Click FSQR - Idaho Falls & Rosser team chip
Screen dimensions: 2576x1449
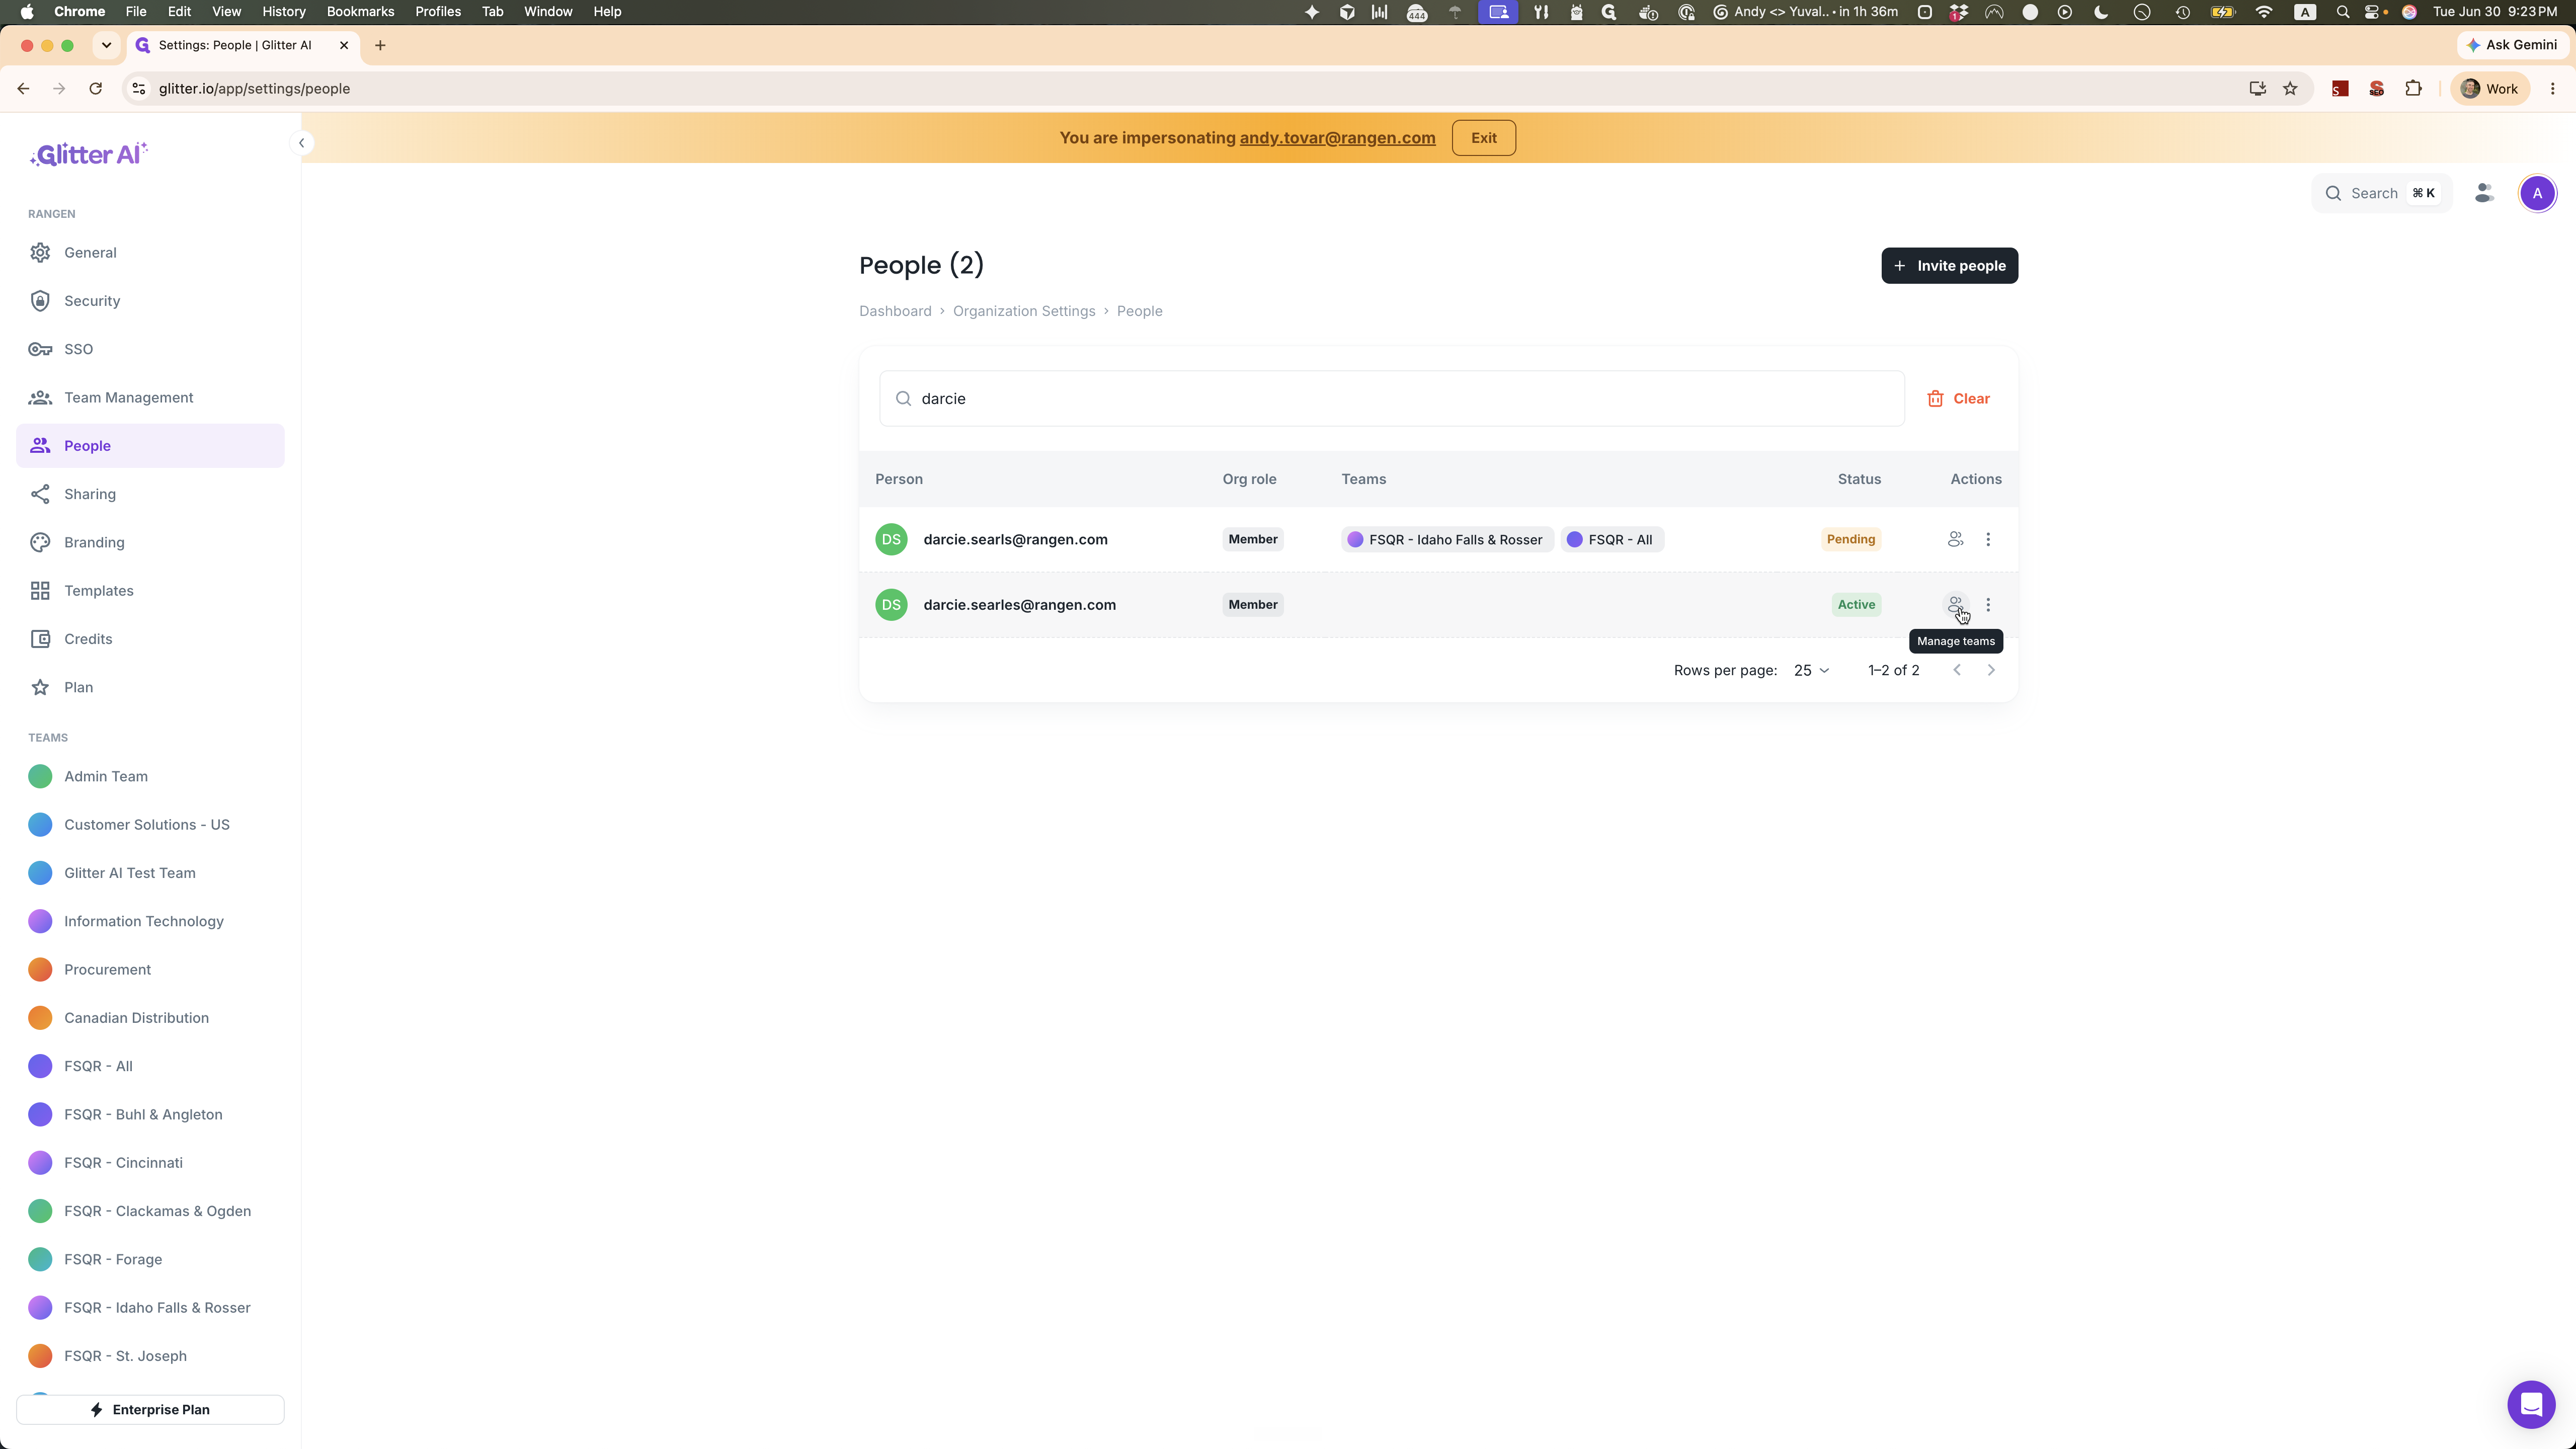coord(1446,539)
